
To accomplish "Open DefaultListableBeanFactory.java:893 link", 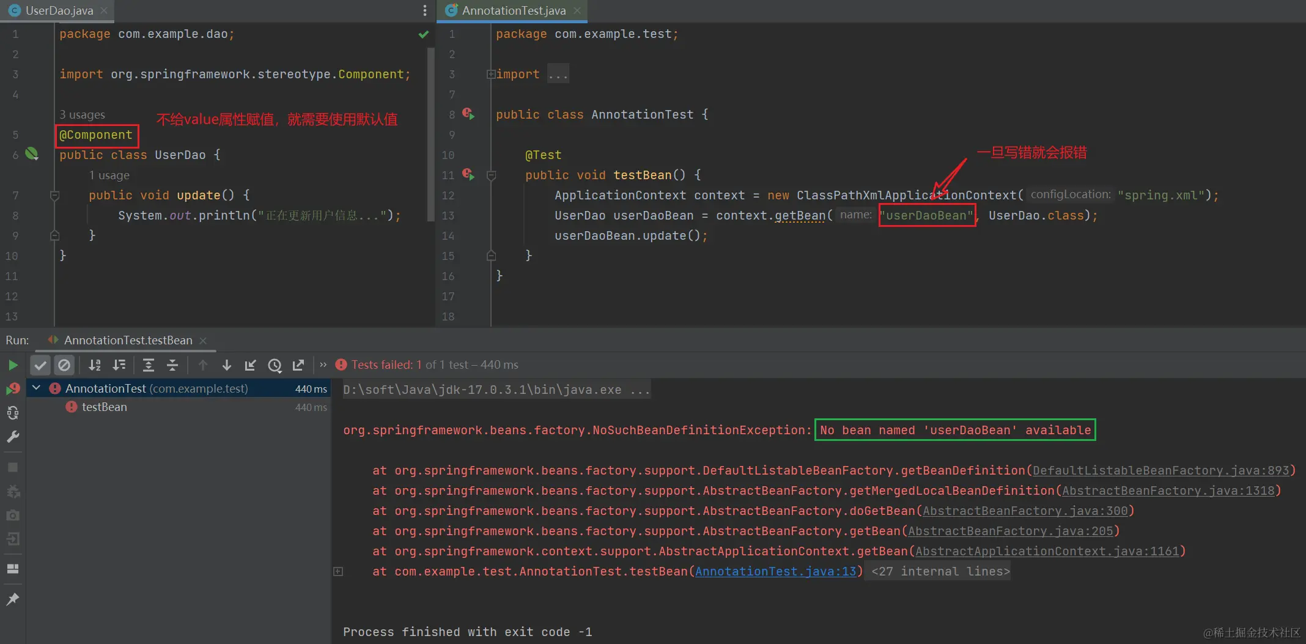I will coord(1161,470).
